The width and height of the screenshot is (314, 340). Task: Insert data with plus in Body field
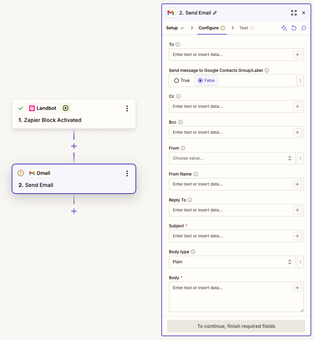coord(297,288)
